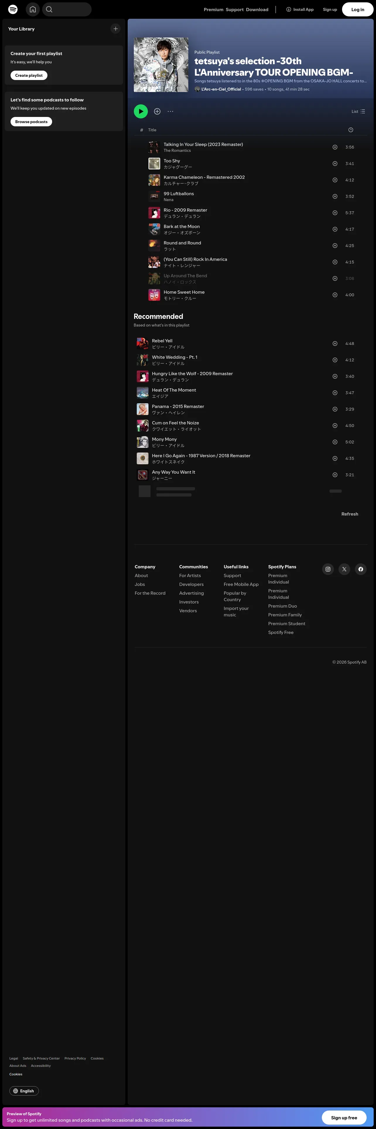Open Import your music footer link
The height and width of the screenshot is (1129, 376).
tap(236, 612)
